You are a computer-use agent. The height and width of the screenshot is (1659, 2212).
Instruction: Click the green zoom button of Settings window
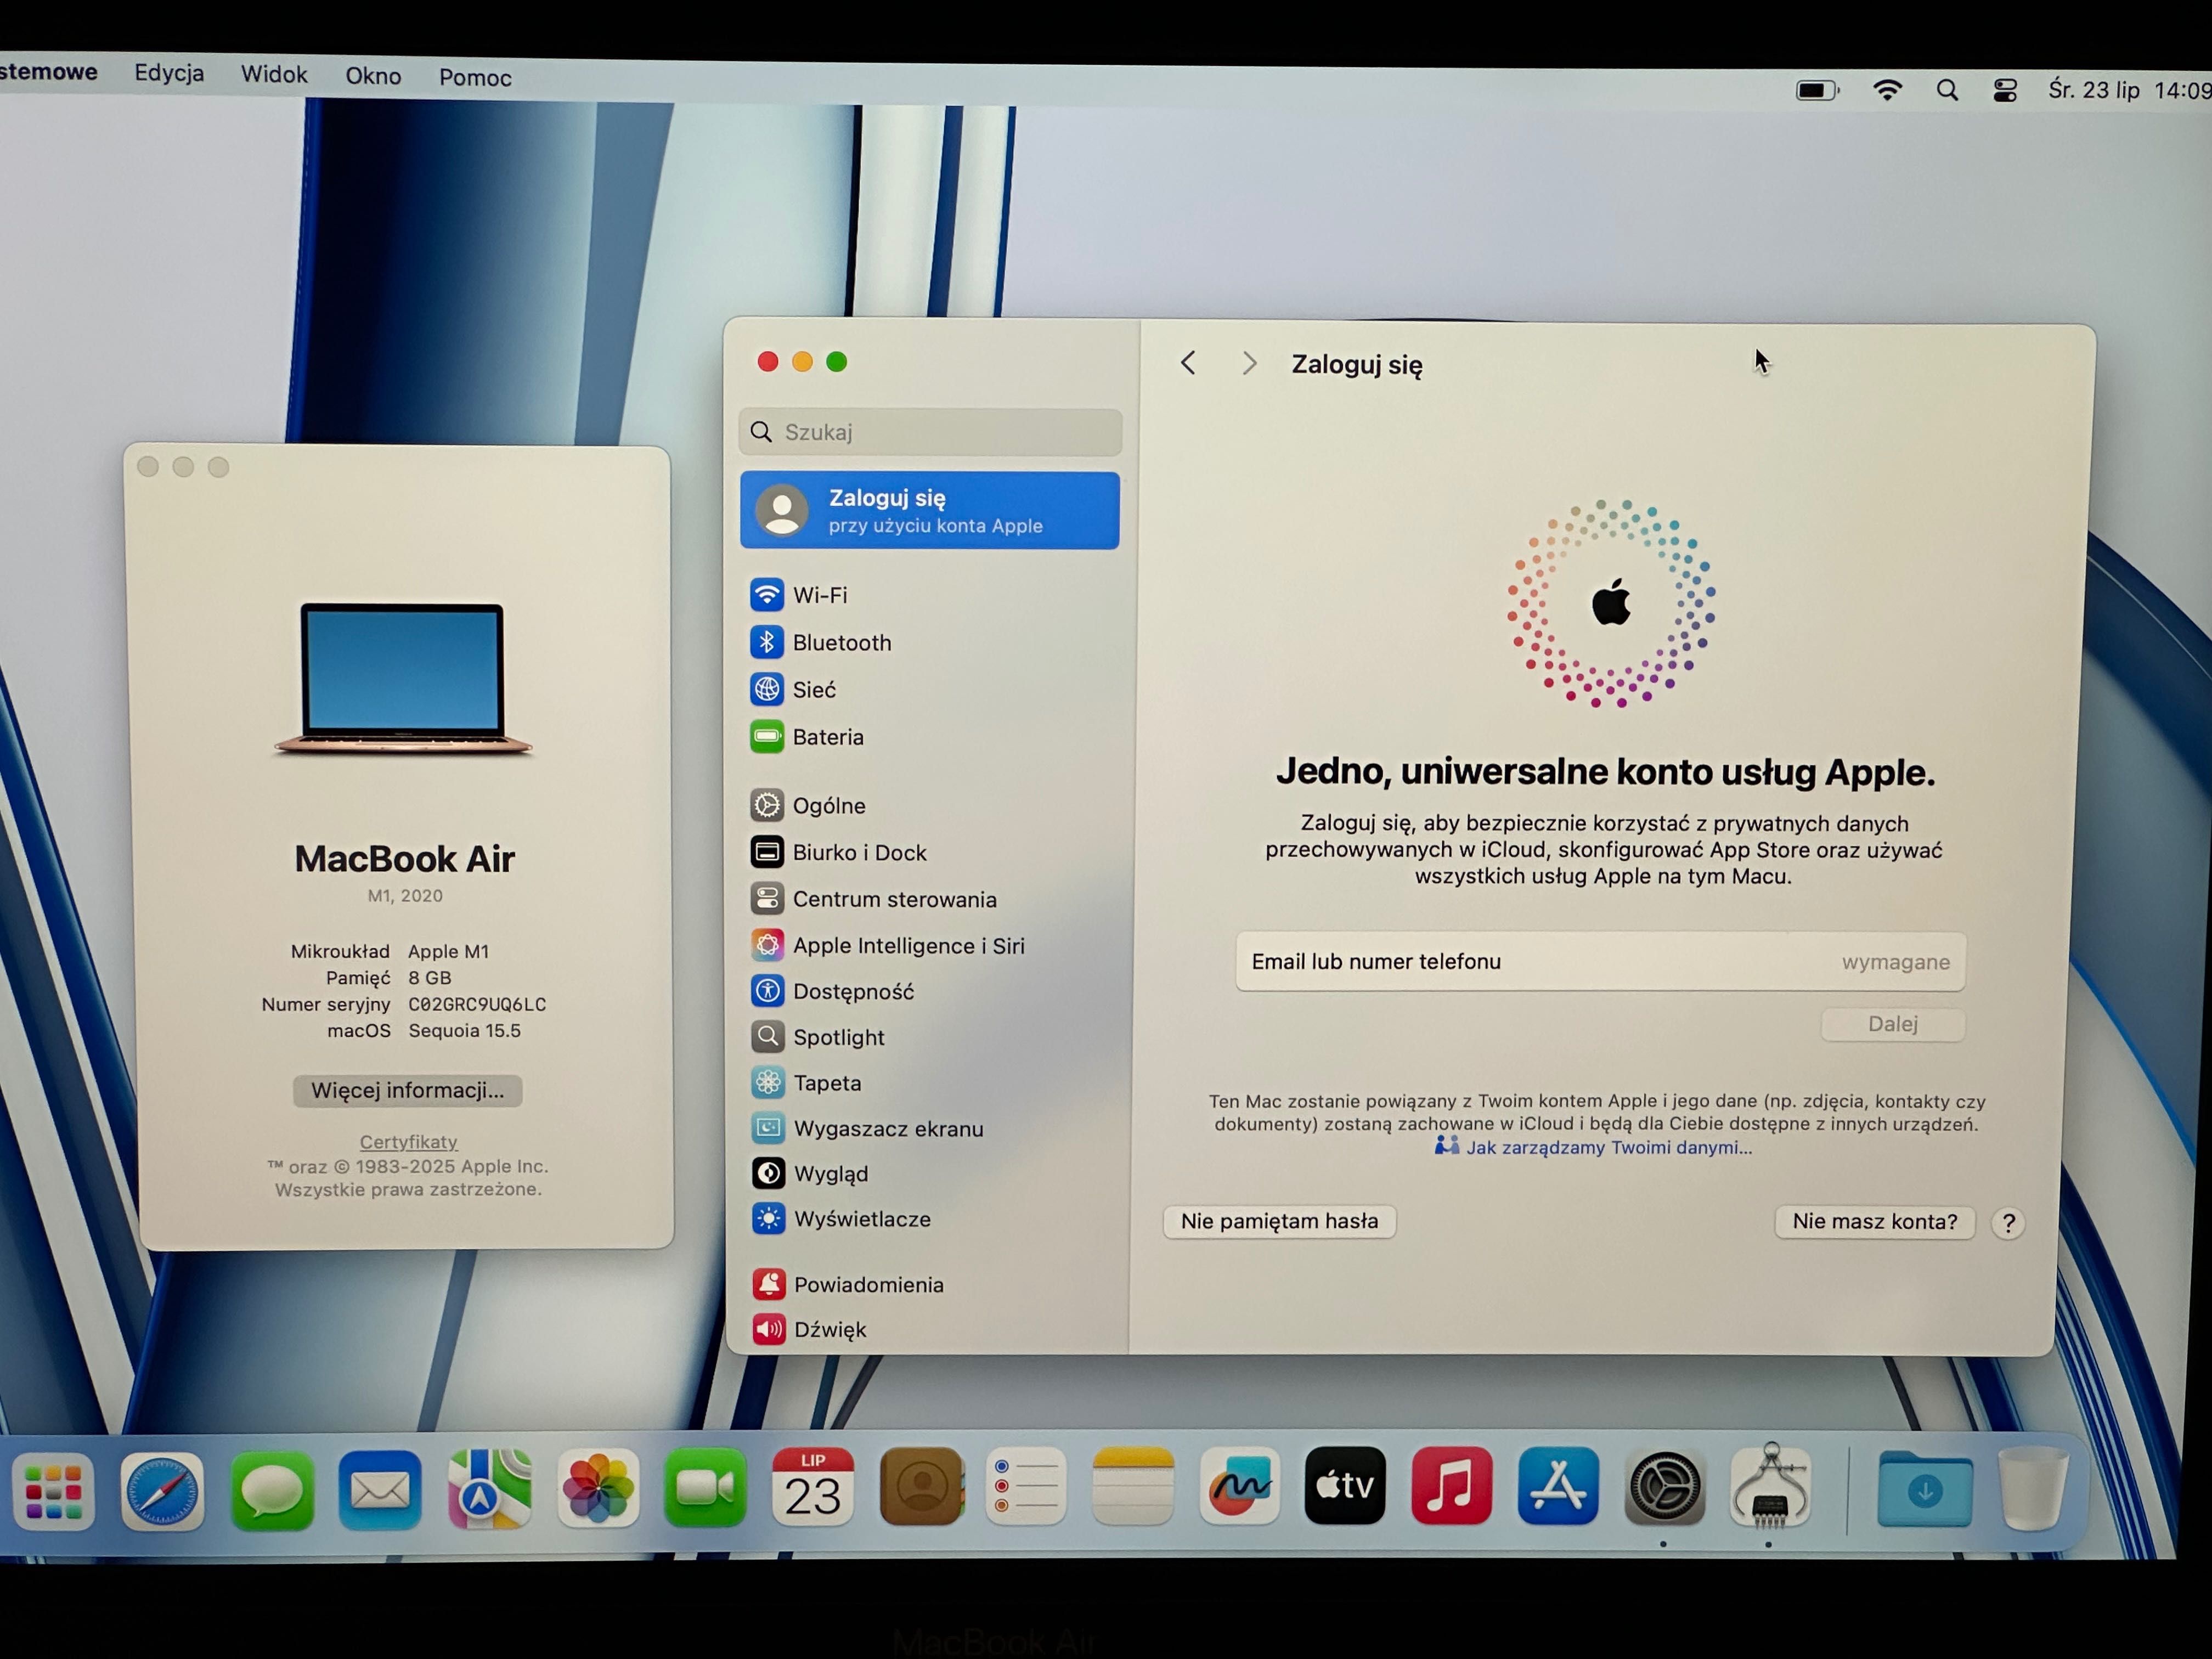pos(837,362)
